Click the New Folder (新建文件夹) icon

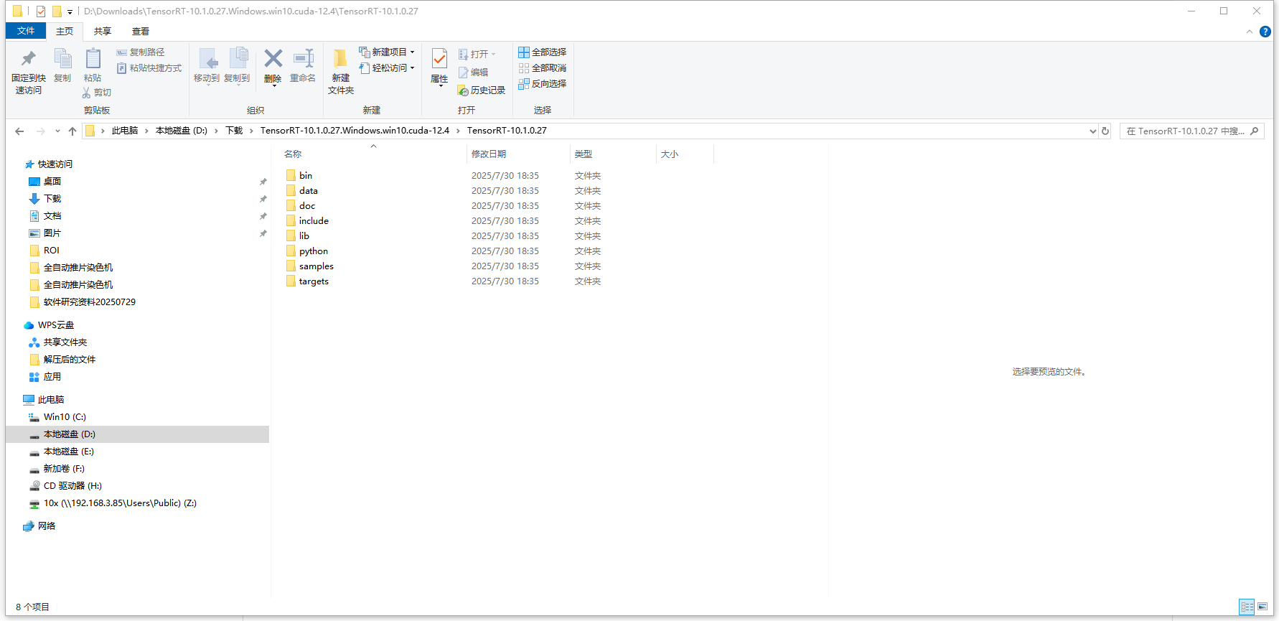[340, 60]
